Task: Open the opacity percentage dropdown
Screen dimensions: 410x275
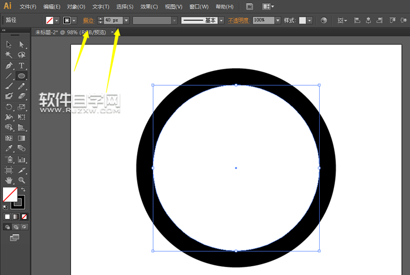Action: (x=277, y=20)
